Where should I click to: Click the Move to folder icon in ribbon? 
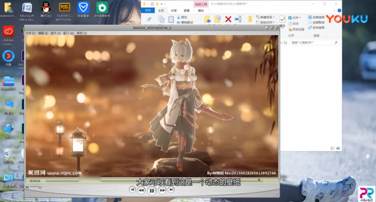click(207, 20)
